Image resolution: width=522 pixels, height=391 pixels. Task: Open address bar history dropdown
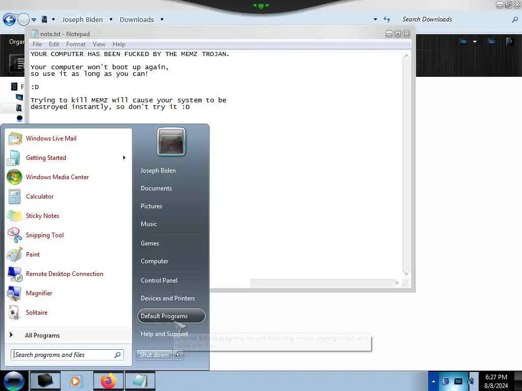pyautogui.click(x=376, y=19)
